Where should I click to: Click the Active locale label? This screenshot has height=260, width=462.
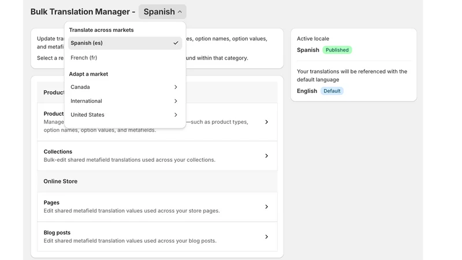(313, 39)
